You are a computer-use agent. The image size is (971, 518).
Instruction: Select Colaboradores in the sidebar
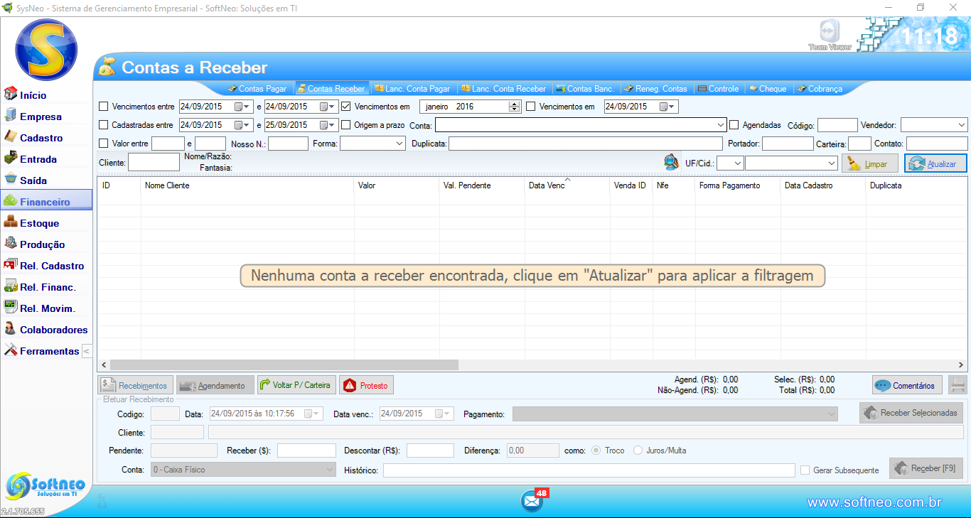point(53,330)
